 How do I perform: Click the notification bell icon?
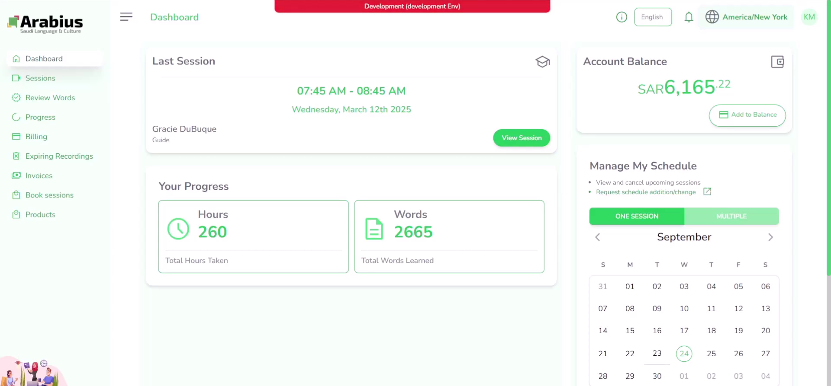tap(689, 17)
